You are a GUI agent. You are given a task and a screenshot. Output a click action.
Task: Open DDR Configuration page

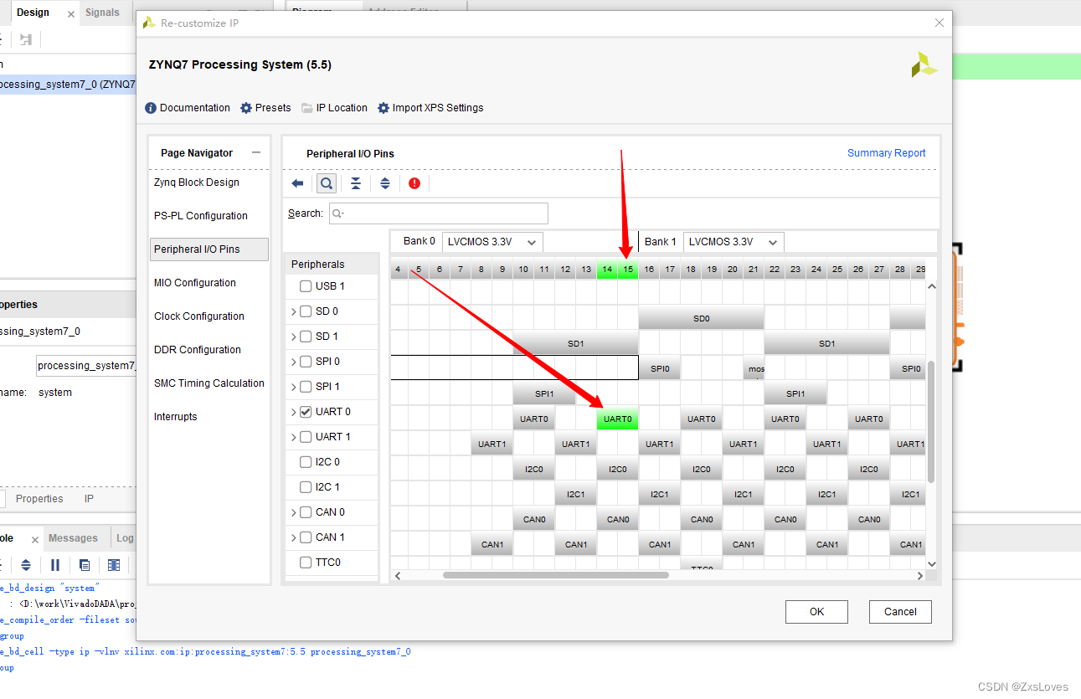pos(198,350)
